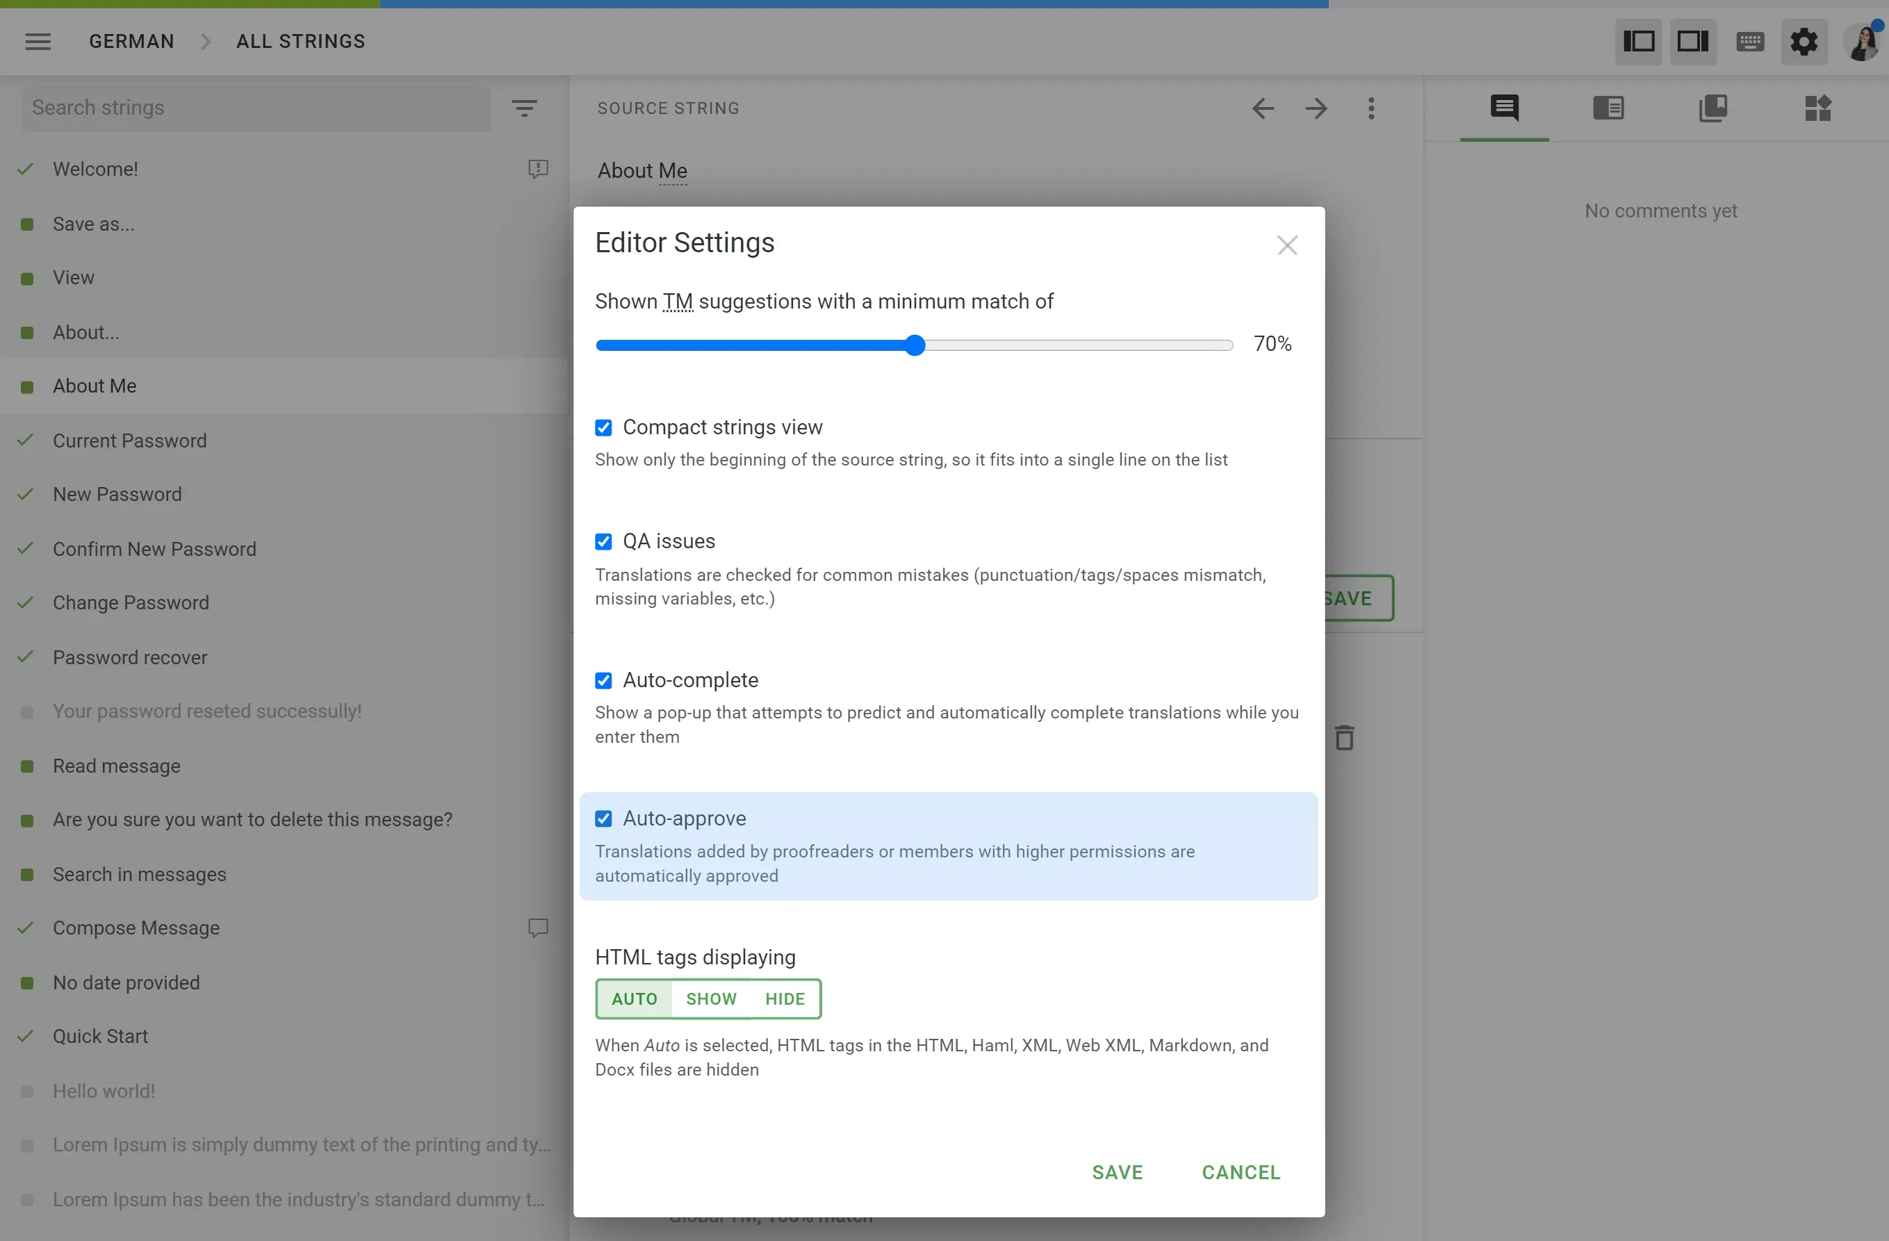Click the navigate to previous string arrow
This screenshot has height=1241, width=1889.
point(1263,108)
